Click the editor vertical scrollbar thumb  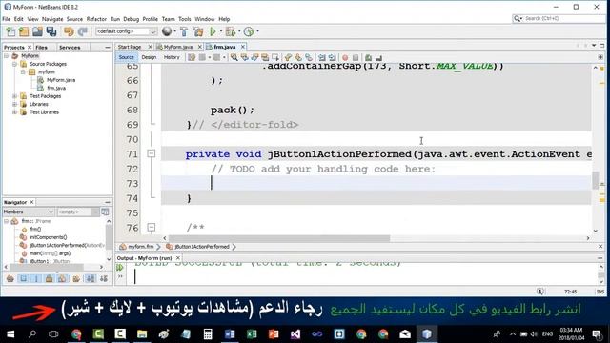(x=595, y=180)
